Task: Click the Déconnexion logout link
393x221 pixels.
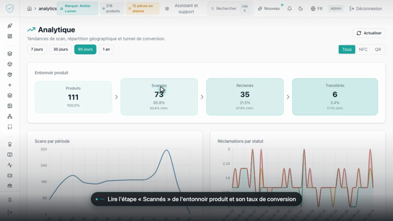Action: pos(366,9)
